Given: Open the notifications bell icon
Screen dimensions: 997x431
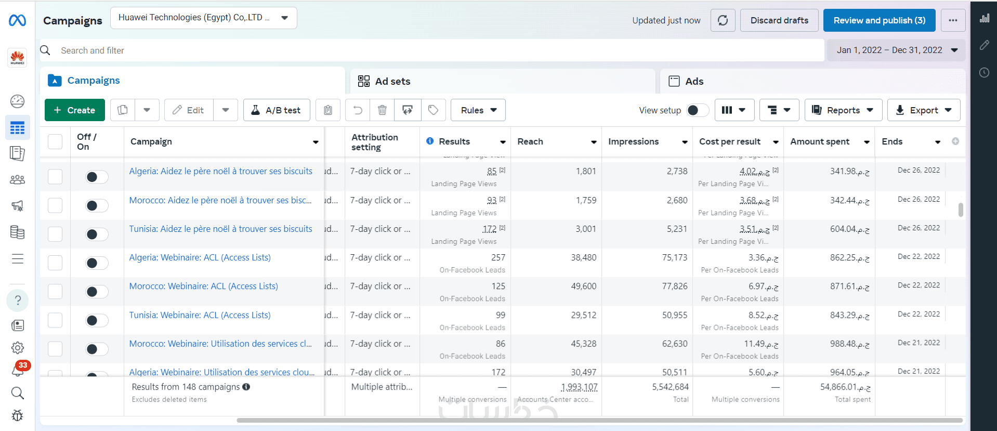Looking at the screenshot, I should pyautogui.click(x=18, y=370).
